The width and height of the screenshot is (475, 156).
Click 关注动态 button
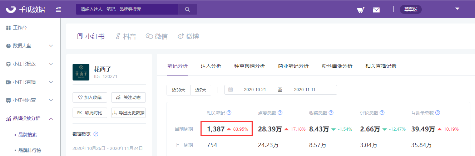point(128,98)
